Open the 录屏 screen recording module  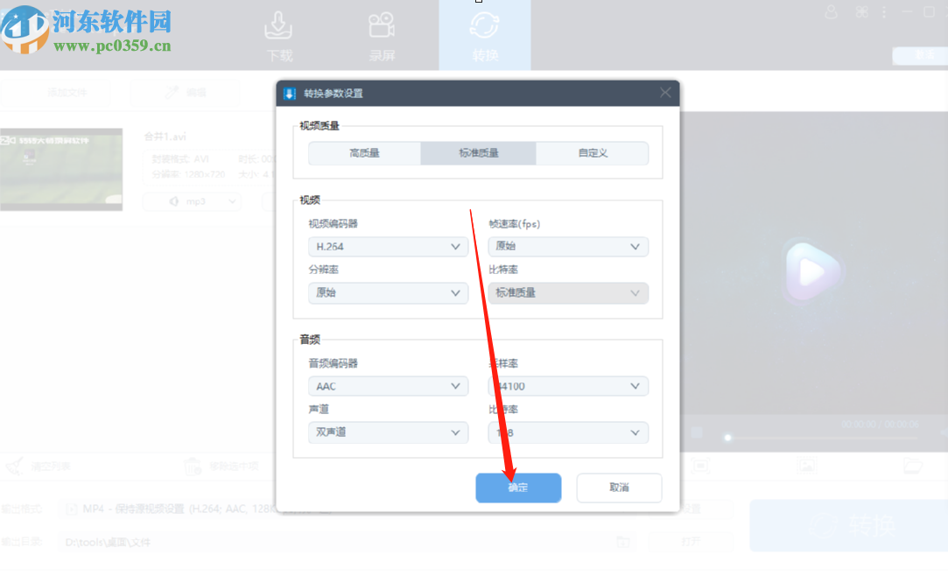pyautogui.click(x=383, y=35)
